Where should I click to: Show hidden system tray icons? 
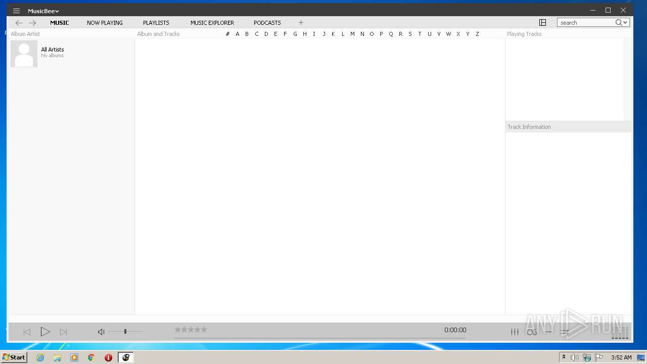pos(564,357)
